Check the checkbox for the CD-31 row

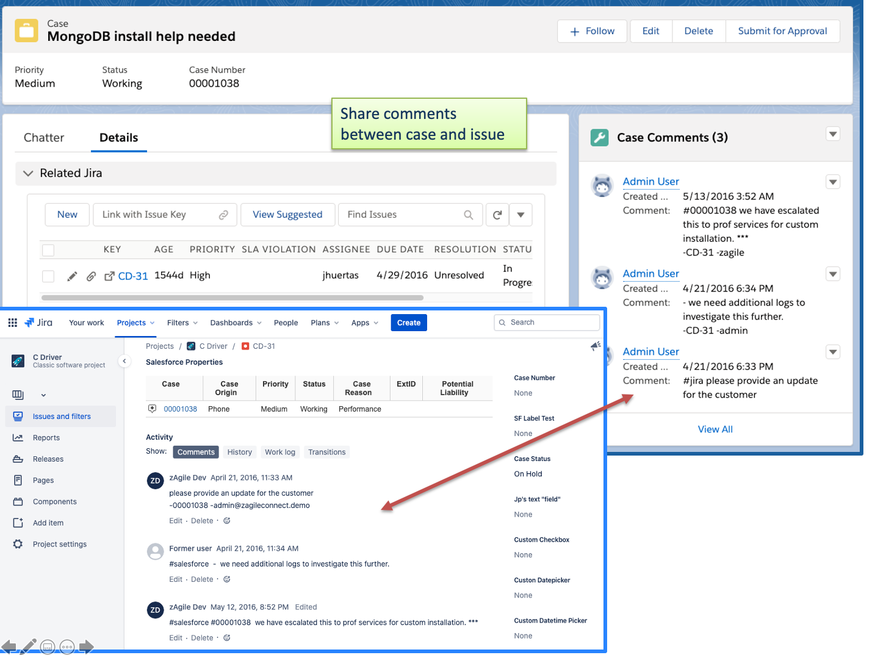coord(48,276)
